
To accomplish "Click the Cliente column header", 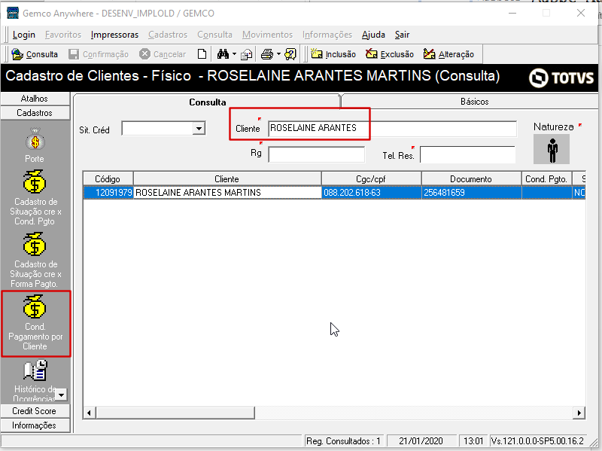I will (x=227, y=179).
